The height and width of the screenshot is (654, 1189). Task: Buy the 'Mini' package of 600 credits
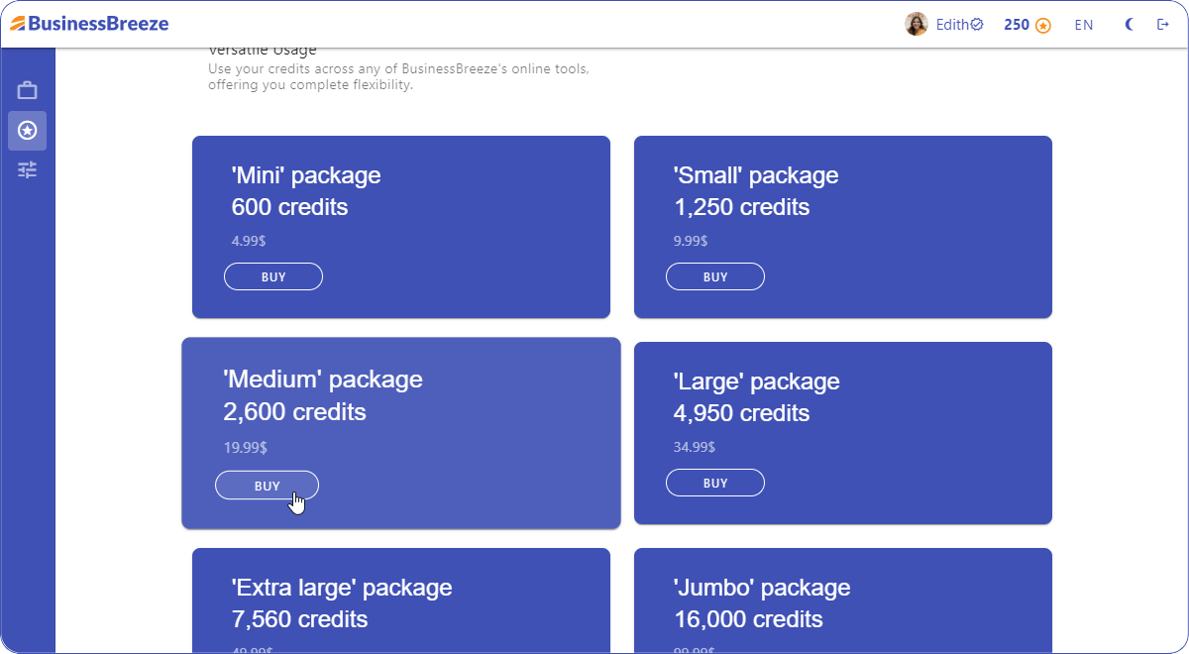click(x=273, y=276)
